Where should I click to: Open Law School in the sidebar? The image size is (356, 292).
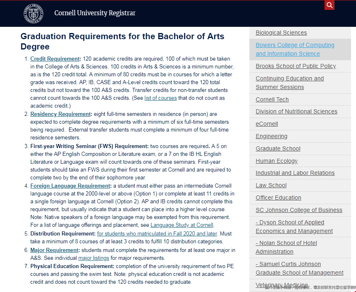[271, 185]
